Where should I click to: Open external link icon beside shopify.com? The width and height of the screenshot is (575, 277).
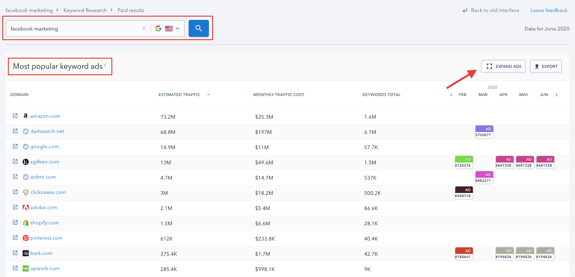[x=15, y=223]
